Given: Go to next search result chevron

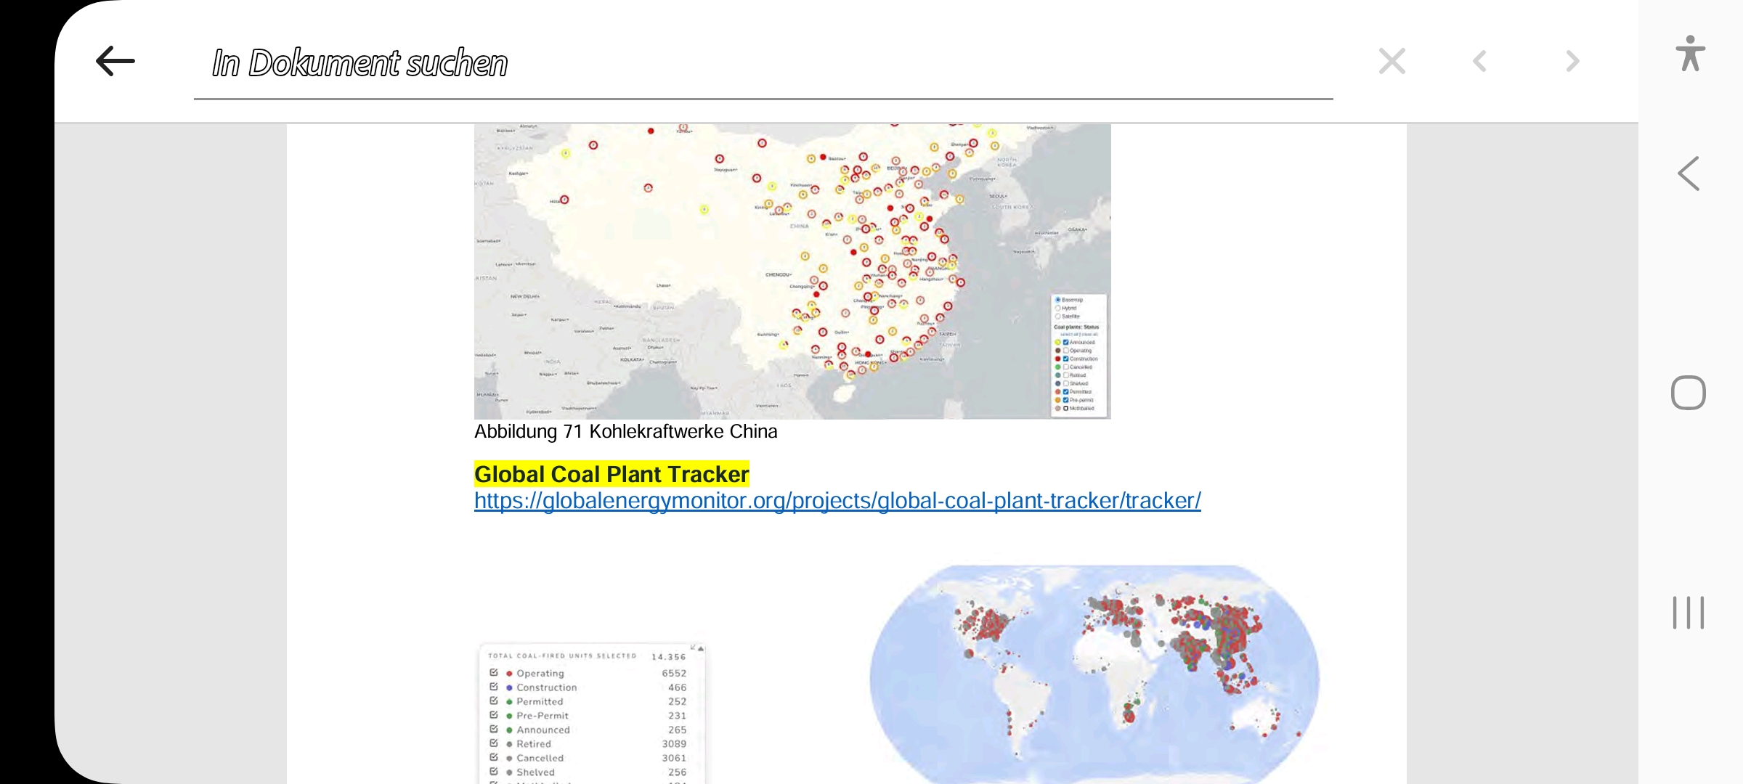Looking at the screenshot, I should 1572,61.
